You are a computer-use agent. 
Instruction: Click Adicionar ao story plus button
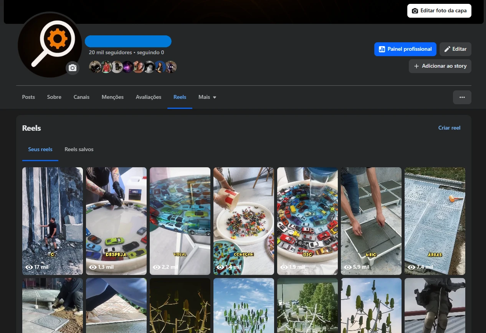pyautogui.click(x=440, y=66)
